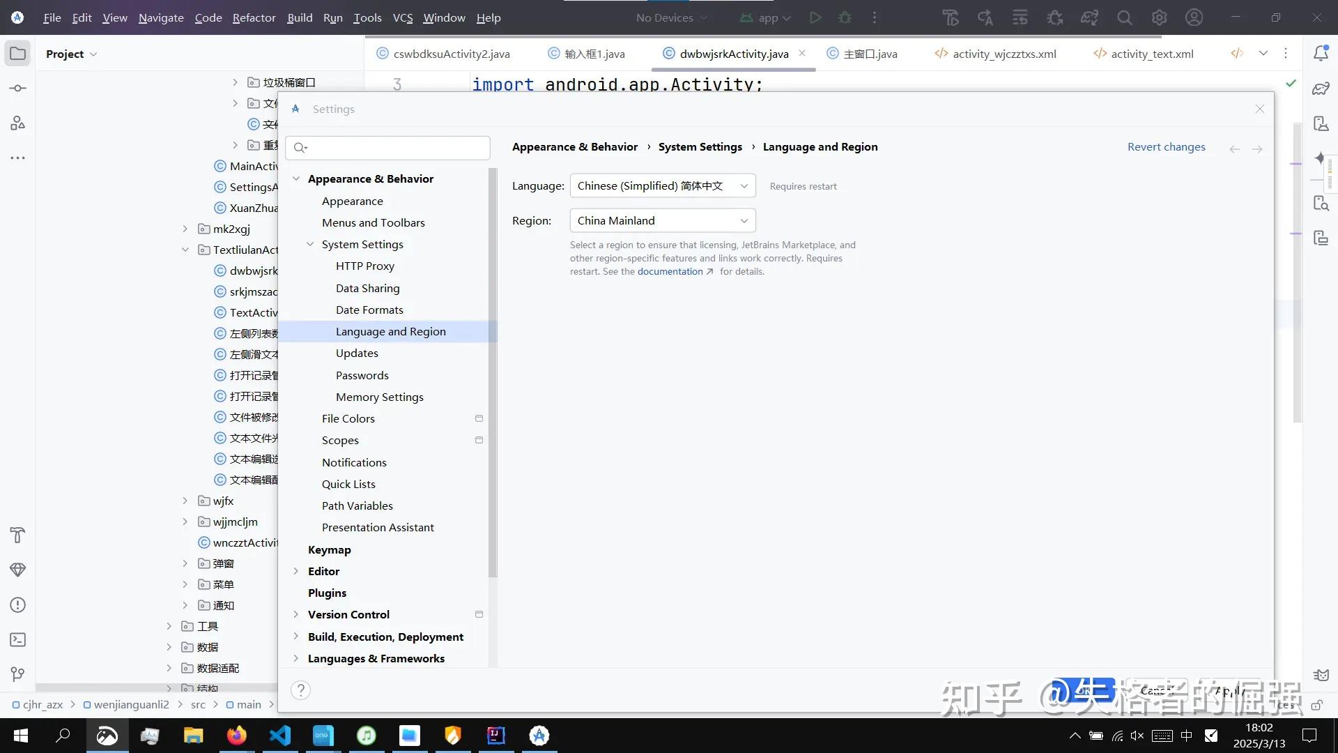The width and height of the screenshot is (1338, 753).
Task: Open the Language dropdown
Action: pyautogui.click(x=662, y=186)
